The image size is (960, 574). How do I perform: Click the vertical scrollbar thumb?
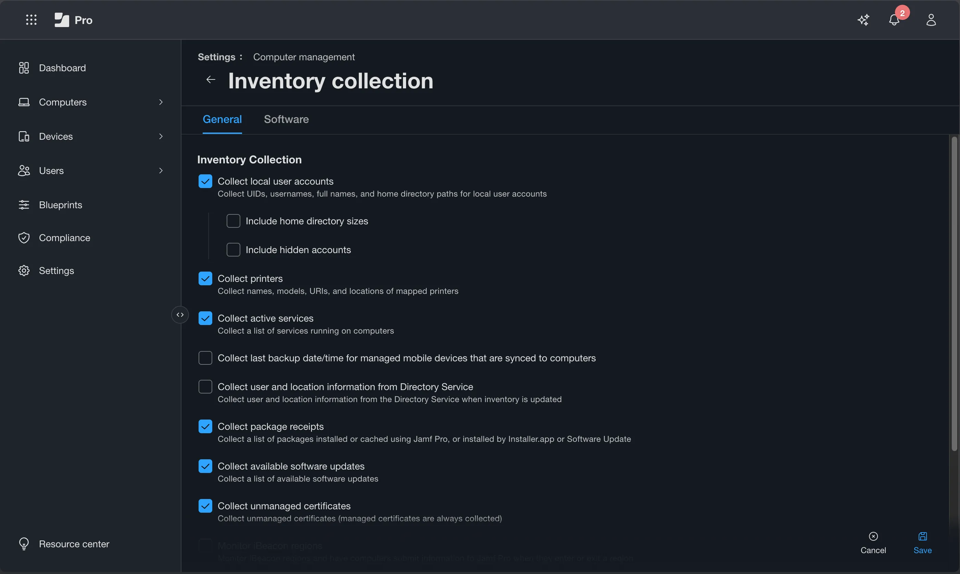tap(954, 293)
